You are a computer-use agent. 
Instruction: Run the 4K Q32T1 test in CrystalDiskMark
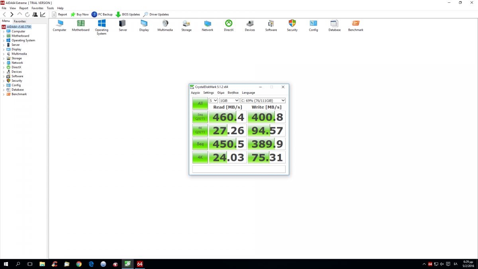(200, 130)
